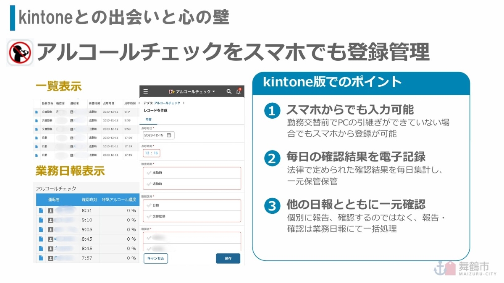Click driver user icon in 7:57 row
The image size is (504, 283).
pyautogui.click(x=51, y=258)
